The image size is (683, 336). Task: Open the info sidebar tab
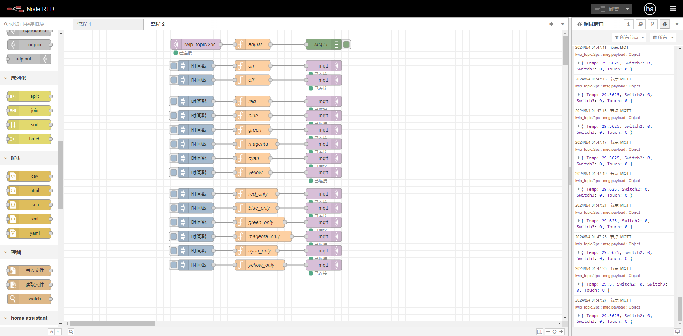pos(628,24)
